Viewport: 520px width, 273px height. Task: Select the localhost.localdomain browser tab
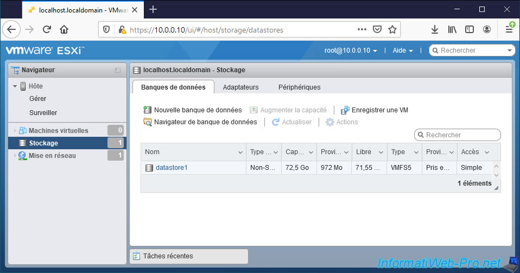pyautogui.click(x=83, y=10)
